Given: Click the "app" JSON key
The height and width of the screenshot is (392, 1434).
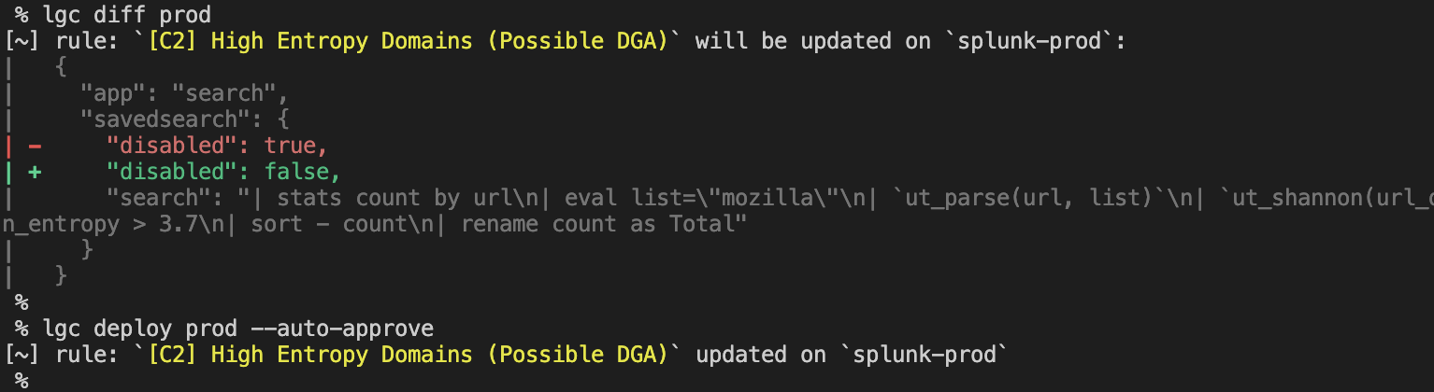Looking at the screenshot, I should click(109, 93).
